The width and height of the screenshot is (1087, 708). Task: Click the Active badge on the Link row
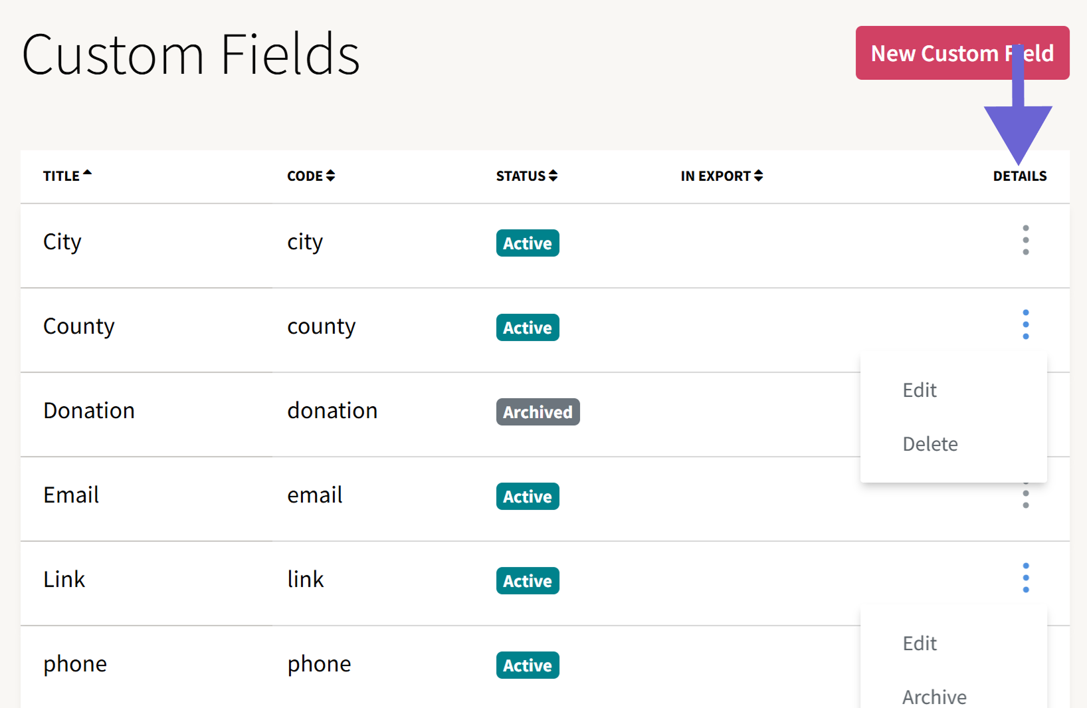527,580
